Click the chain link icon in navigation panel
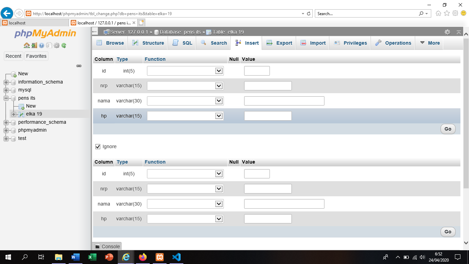The width and height of the screenshot is (469, 264). tap(79, 66)
